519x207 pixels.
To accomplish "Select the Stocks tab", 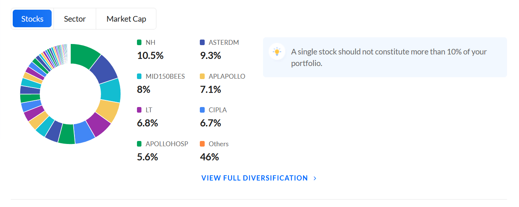I will click(32, 19).
